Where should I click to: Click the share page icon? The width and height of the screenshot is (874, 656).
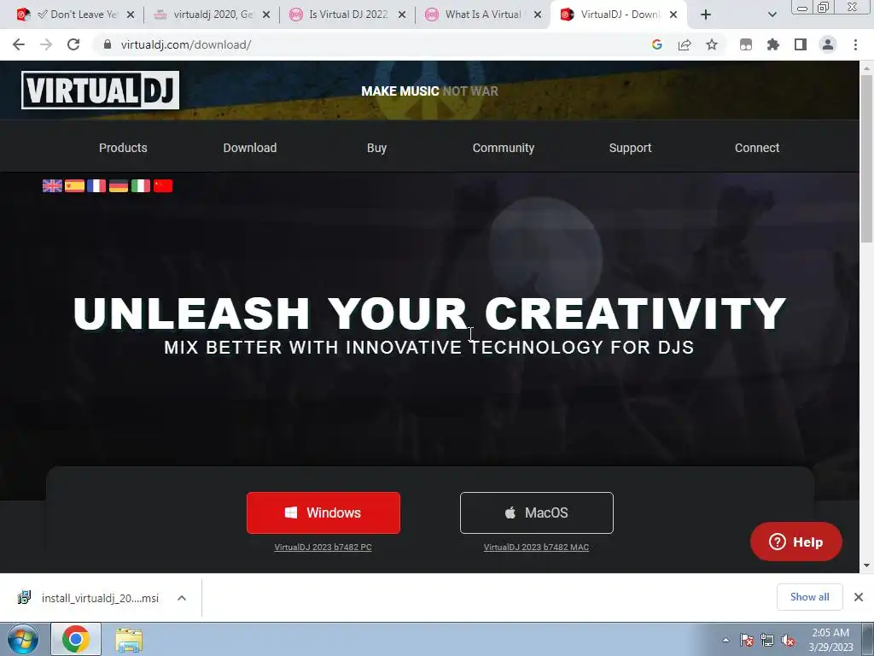pos(685,44)
